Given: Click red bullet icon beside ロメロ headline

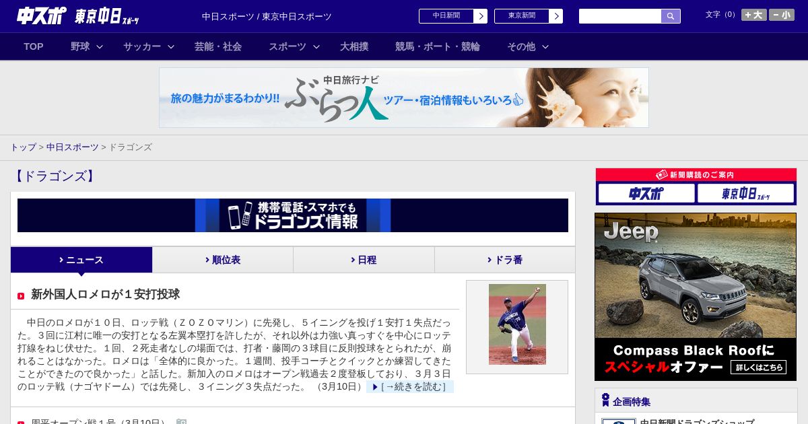Looking at the screenshot, I should (x=21, y=295).
